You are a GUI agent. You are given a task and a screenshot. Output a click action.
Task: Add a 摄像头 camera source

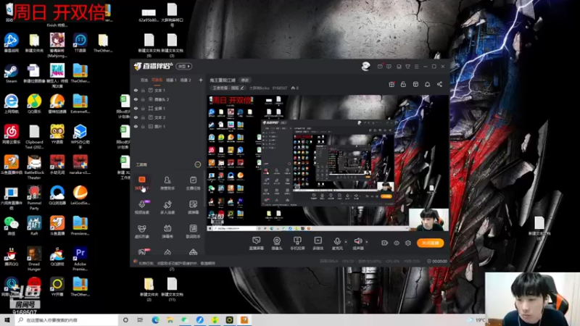coord(277,243)
